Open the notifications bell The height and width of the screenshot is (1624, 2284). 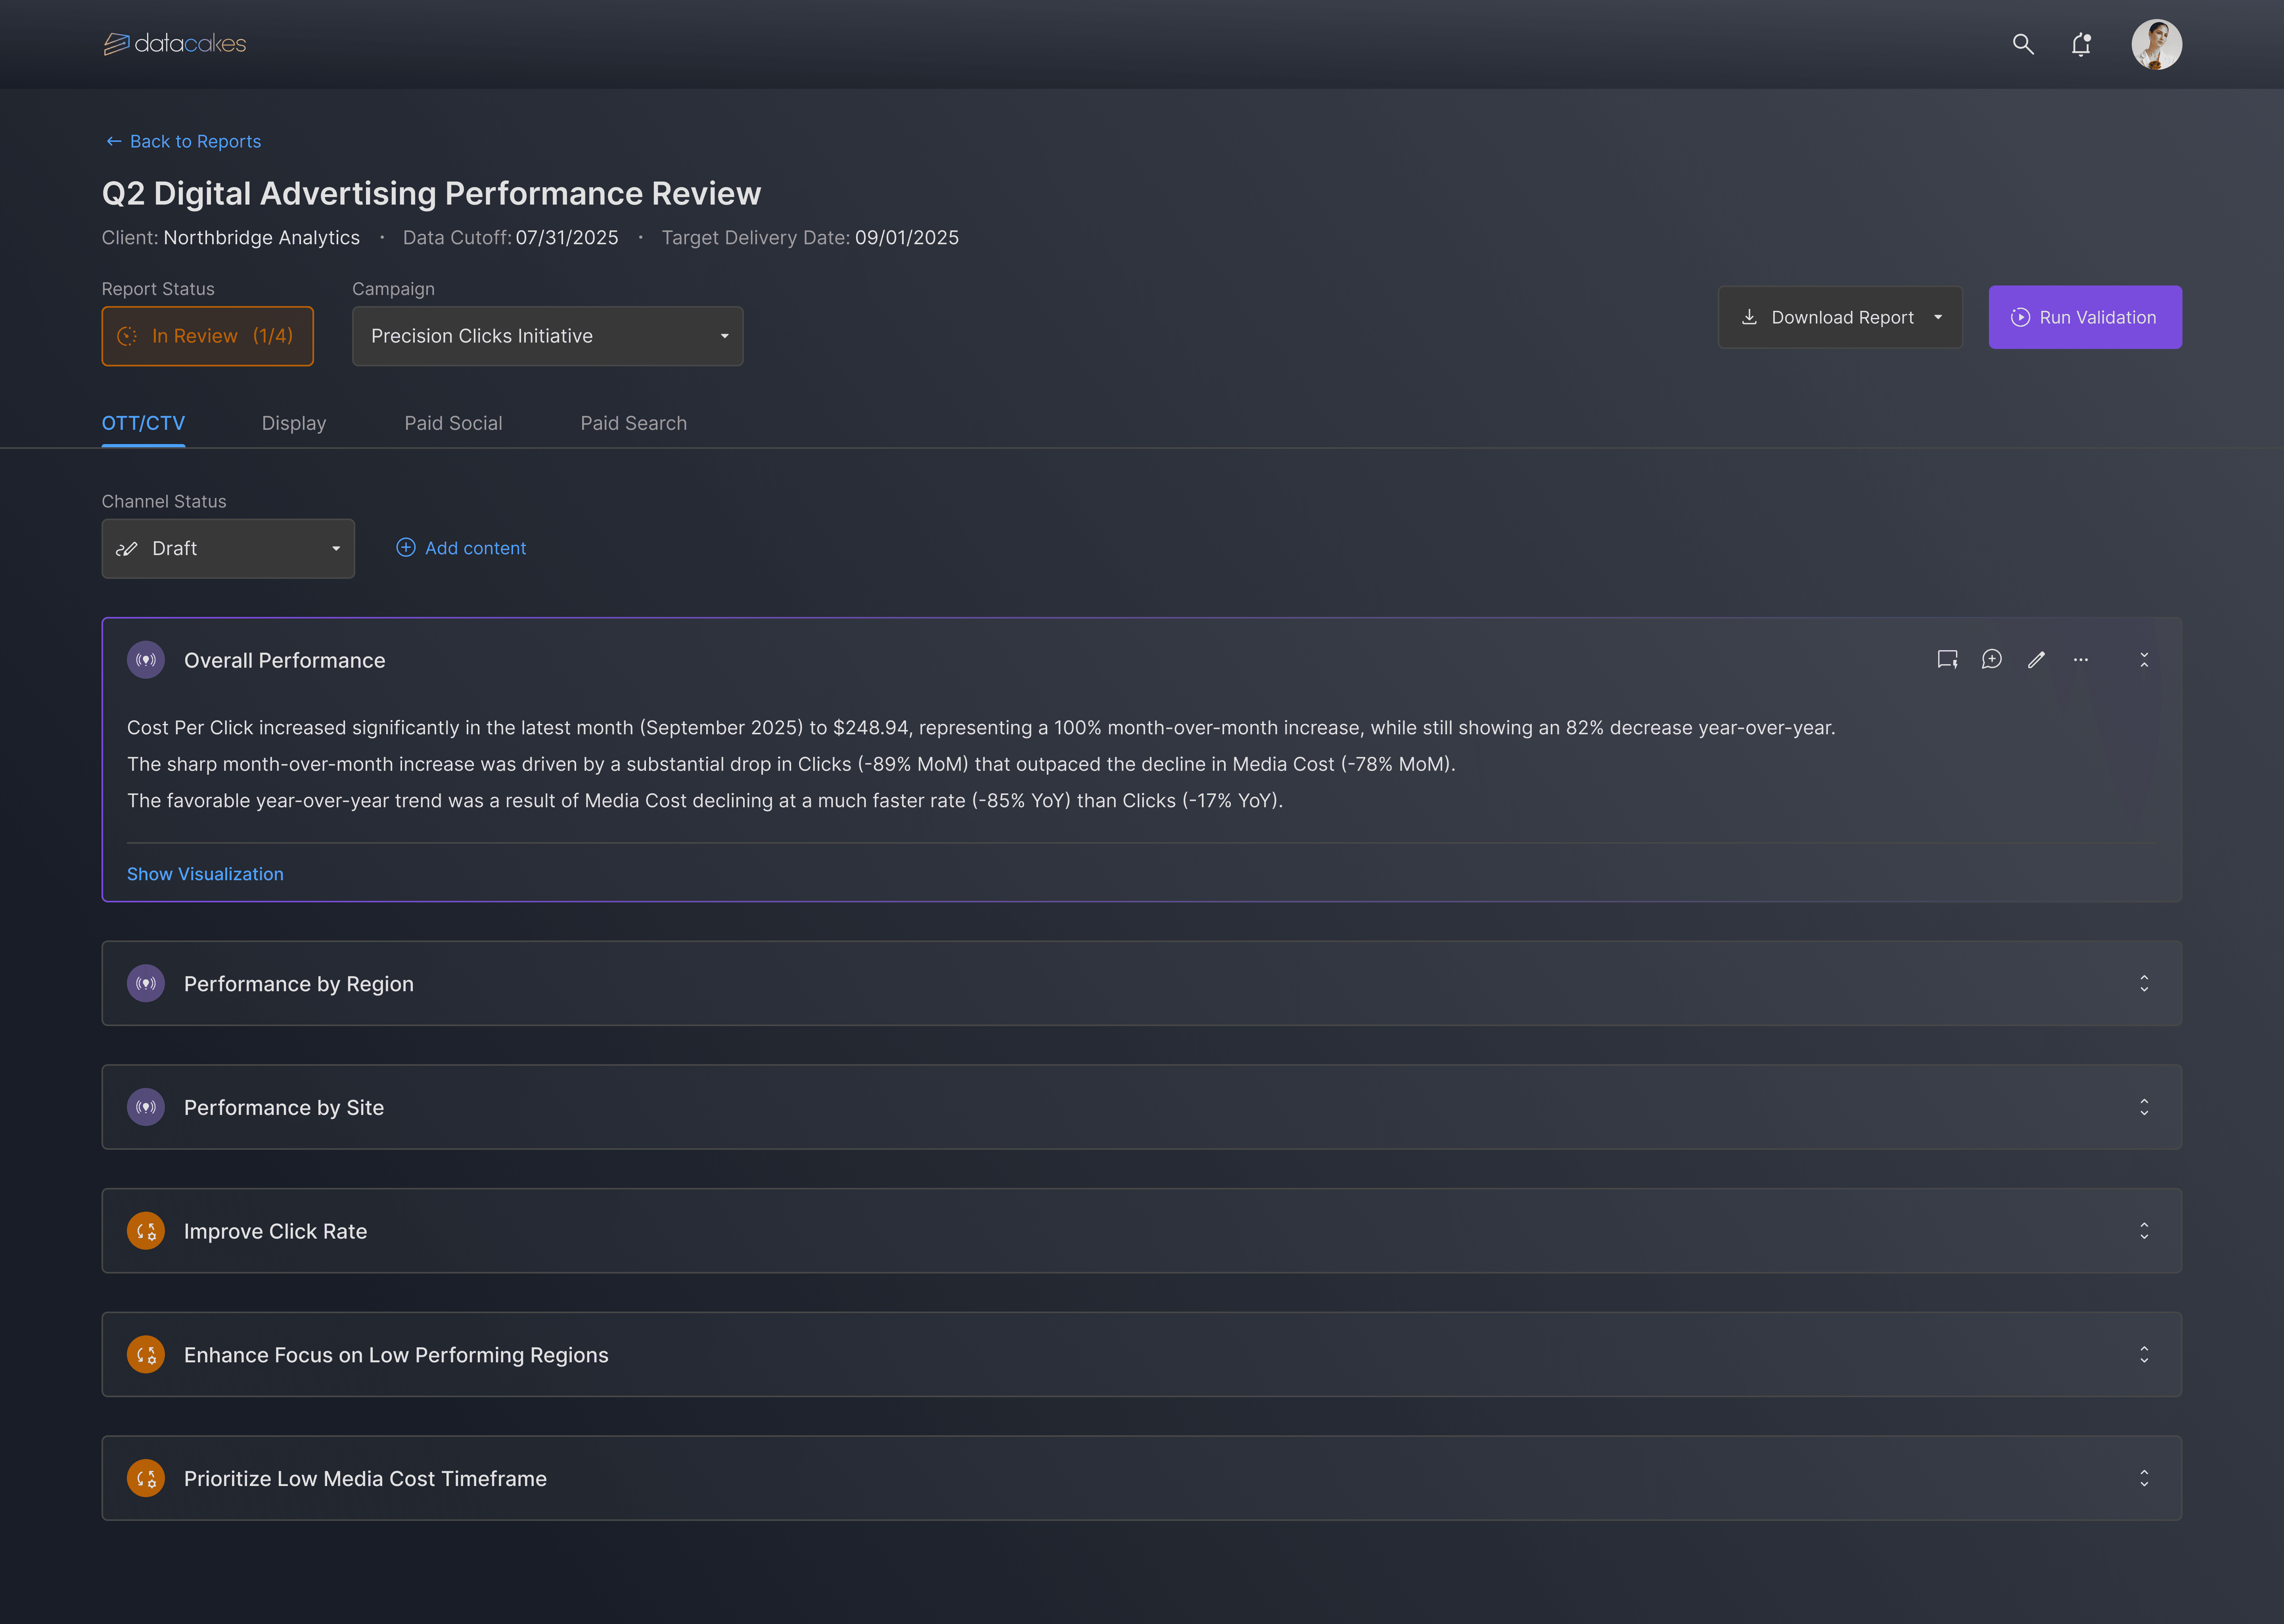(2081, 44)
